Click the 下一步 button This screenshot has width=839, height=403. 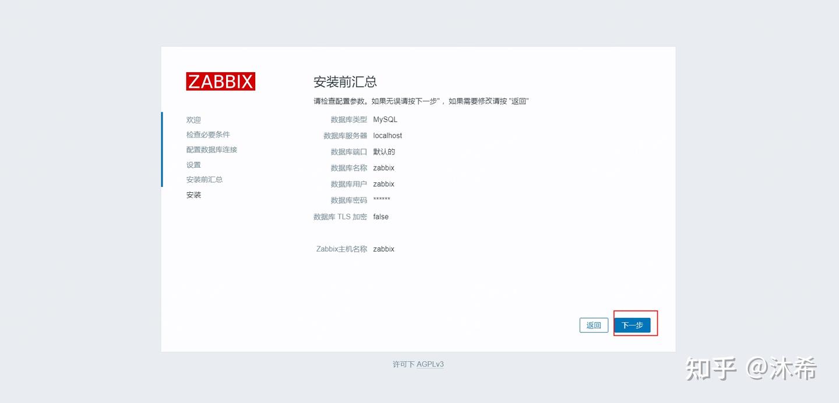tap(634, 325)
